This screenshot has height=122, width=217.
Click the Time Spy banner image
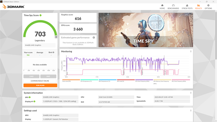pos(146,30)
